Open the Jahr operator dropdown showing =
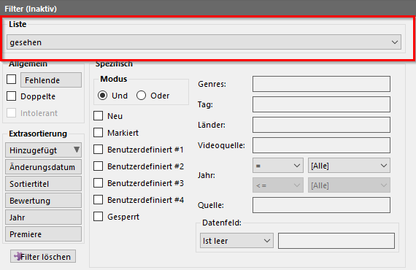Image resolution: width=416 pixels, height=270 pixels. 278,166
